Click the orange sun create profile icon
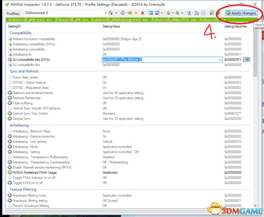 point(136,13)
